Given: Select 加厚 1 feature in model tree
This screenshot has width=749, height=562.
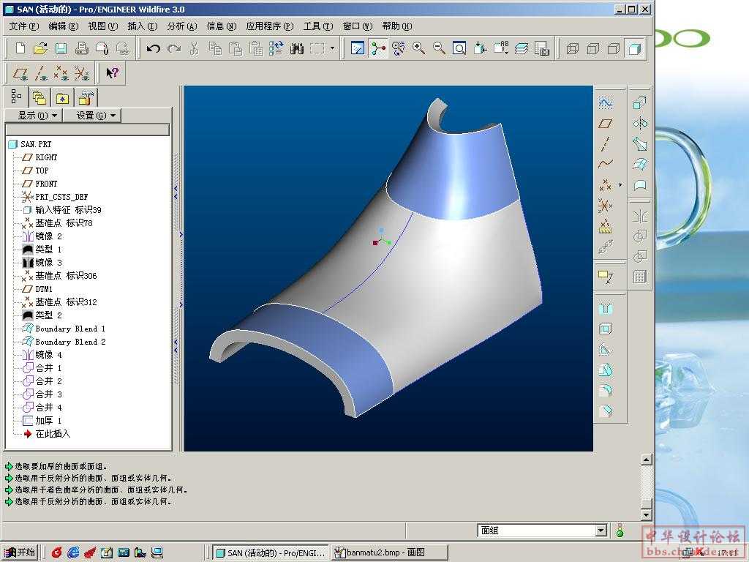Looking at the screenshot, I should coord(48,421).
